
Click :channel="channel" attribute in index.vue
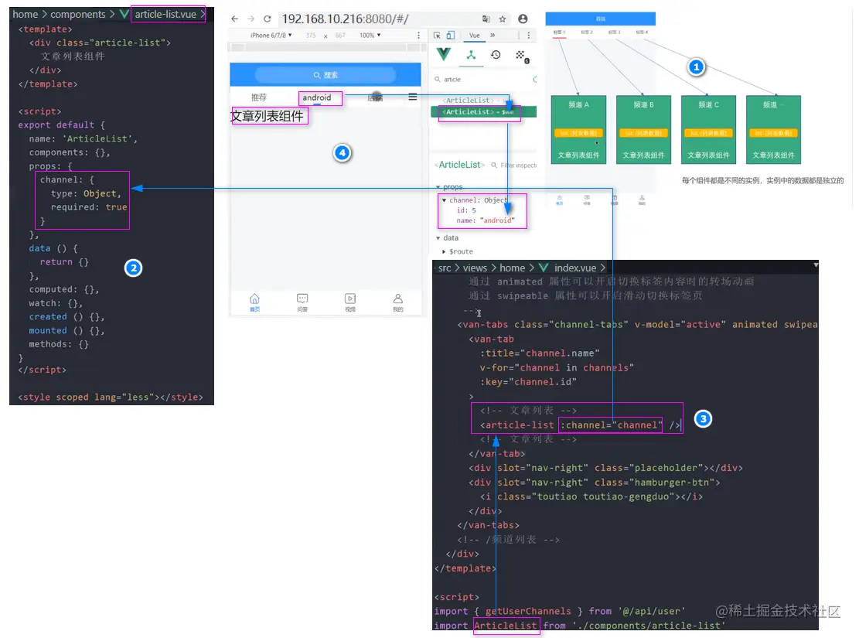pyautogui.click(x=610, y=425)
